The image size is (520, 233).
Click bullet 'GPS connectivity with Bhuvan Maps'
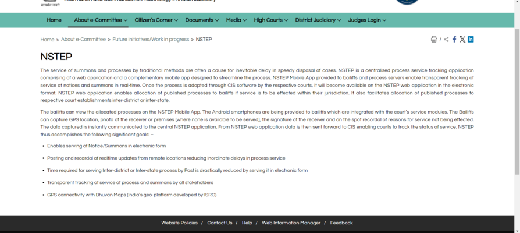click(131, 195)
